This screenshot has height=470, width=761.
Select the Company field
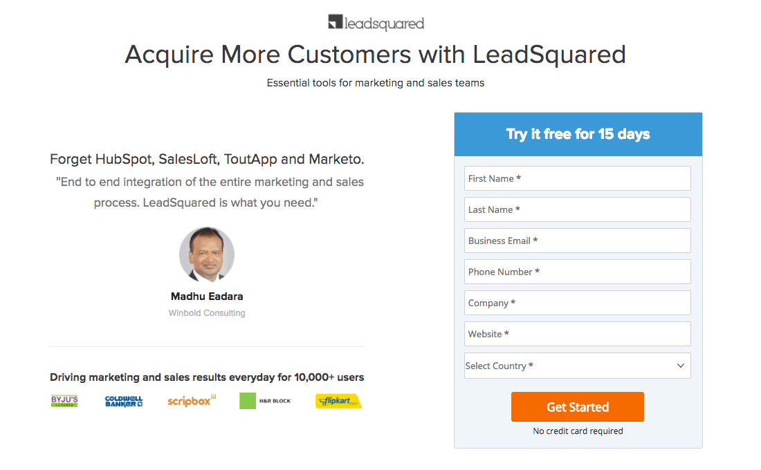578,302
